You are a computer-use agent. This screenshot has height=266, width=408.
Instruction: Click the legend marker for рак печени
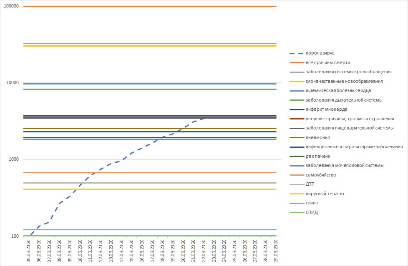tap(296, 156)
